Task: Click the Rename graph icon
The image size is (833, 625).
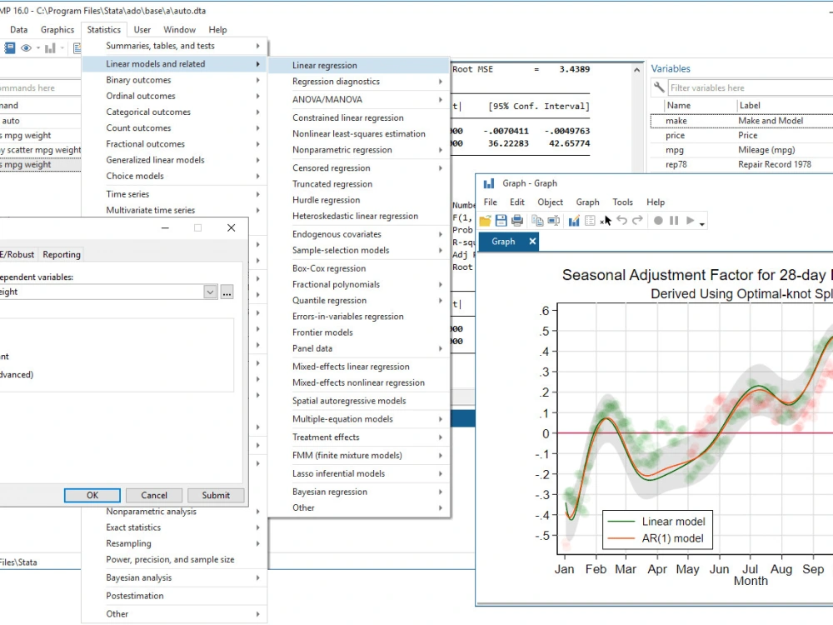Action: (554, 221)
